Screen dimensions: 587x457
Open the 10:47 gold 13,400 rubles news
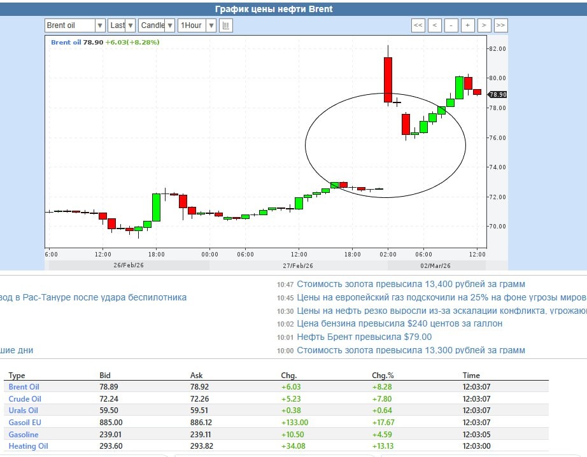411,284
